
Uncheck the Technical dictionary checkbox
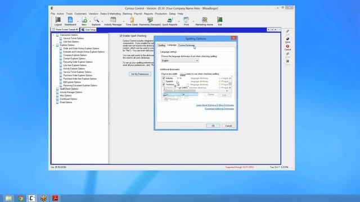point(164,85)
